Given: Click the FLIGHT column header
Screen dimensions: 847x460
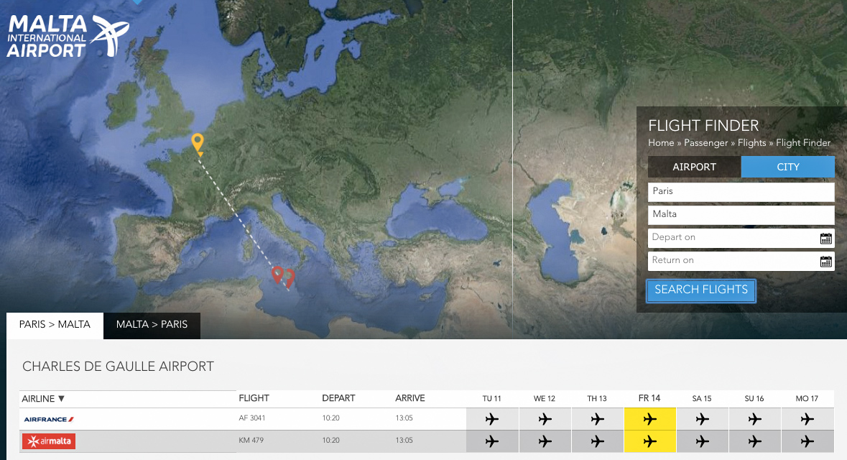Looking at the screenshot, I should (254, 398).
